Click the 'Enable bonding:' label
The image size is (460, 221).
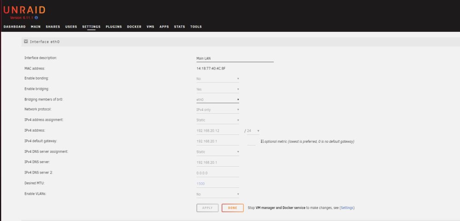coord(37,78)
